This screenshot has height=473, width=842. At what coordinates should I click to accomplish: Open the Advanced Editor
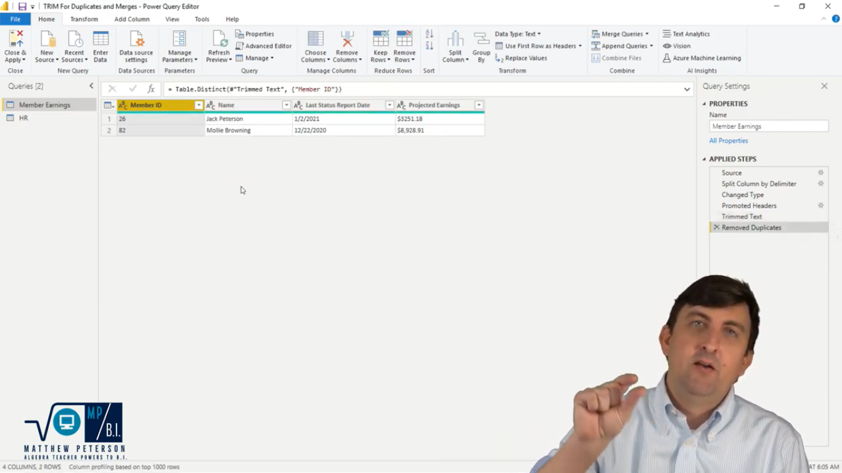[263, 46]
